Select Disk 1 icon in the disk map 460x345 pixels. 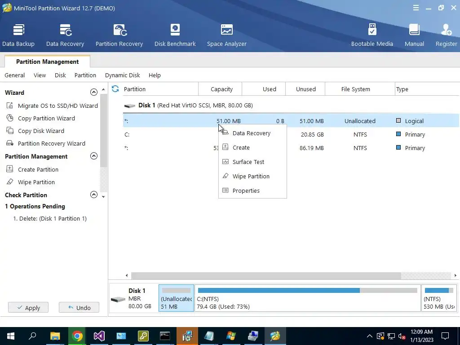point(118,300)
